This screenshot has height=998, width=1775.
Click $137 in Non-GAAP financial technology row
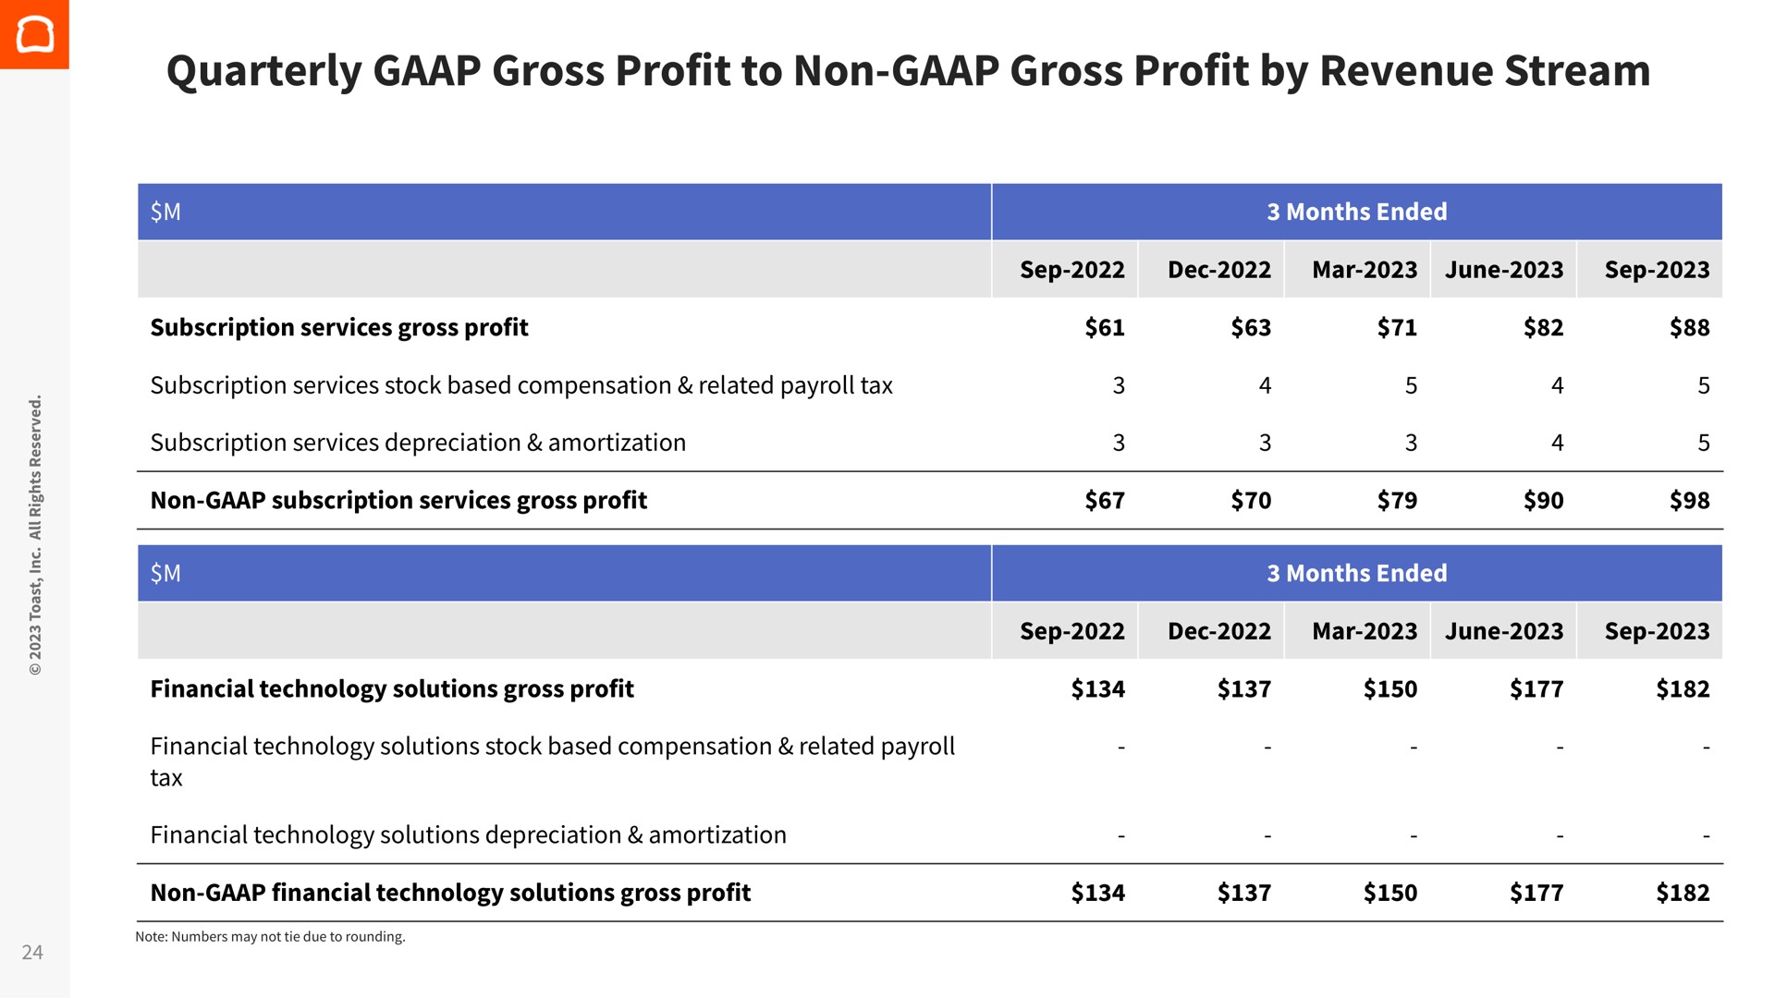(x=1244, y=894)
